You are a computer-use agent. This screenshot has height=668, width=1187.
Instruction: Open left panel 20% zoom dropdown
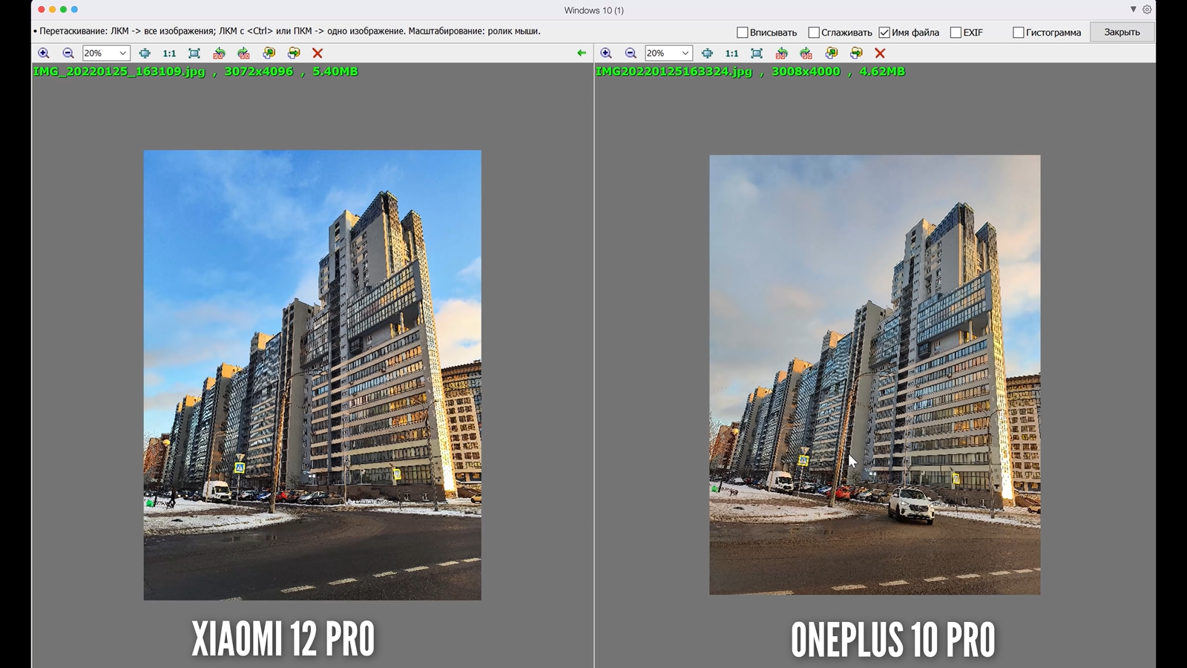[x=106, y=53]
